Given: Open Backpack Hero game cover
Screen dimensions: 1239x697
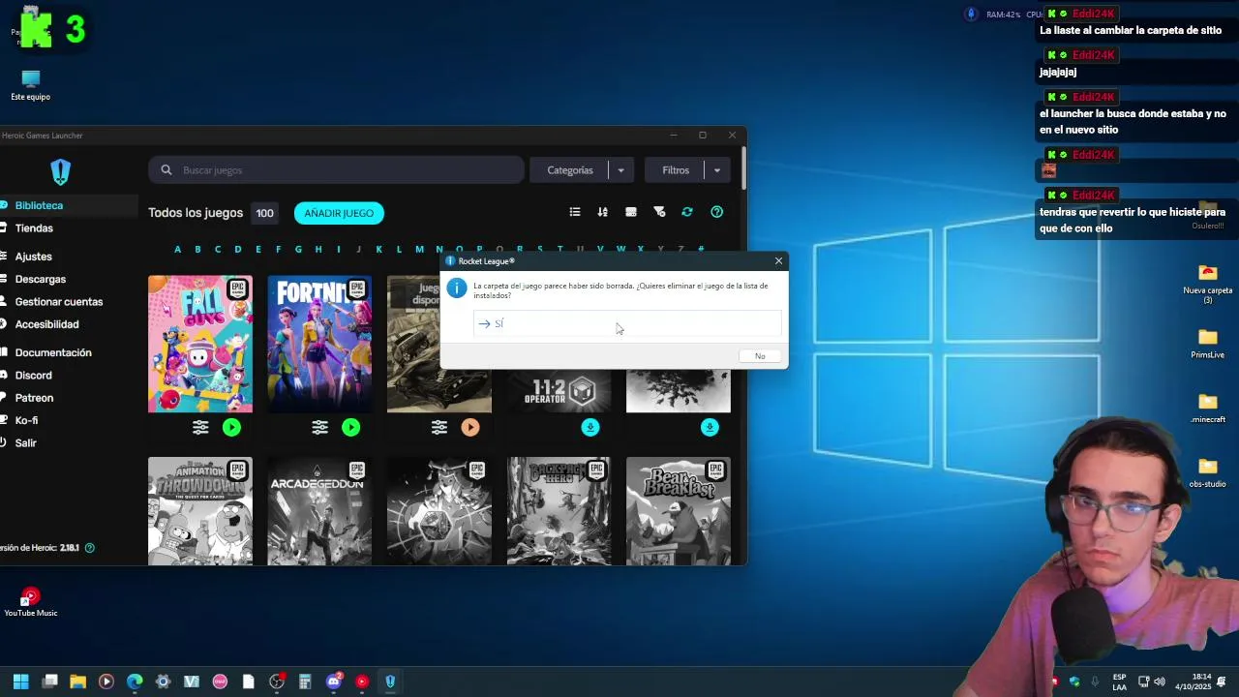Looking at the screenshot, I should tap(559, 510).
